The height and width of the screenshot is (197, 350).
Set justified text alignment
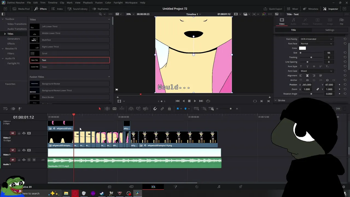pyautogui.click(x=320, y=76)
